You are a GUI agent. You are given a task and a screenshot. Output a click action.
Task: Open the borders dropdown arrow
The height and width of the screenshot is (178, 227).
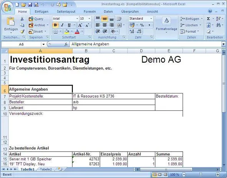tap(61, 32)
